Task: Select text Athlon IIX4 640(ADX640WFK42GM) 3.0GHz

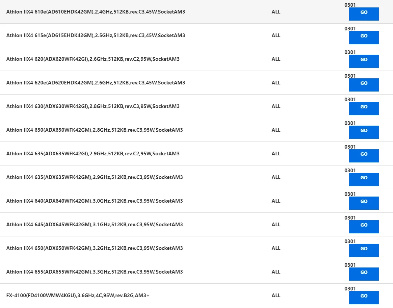Action: [95, 201]
